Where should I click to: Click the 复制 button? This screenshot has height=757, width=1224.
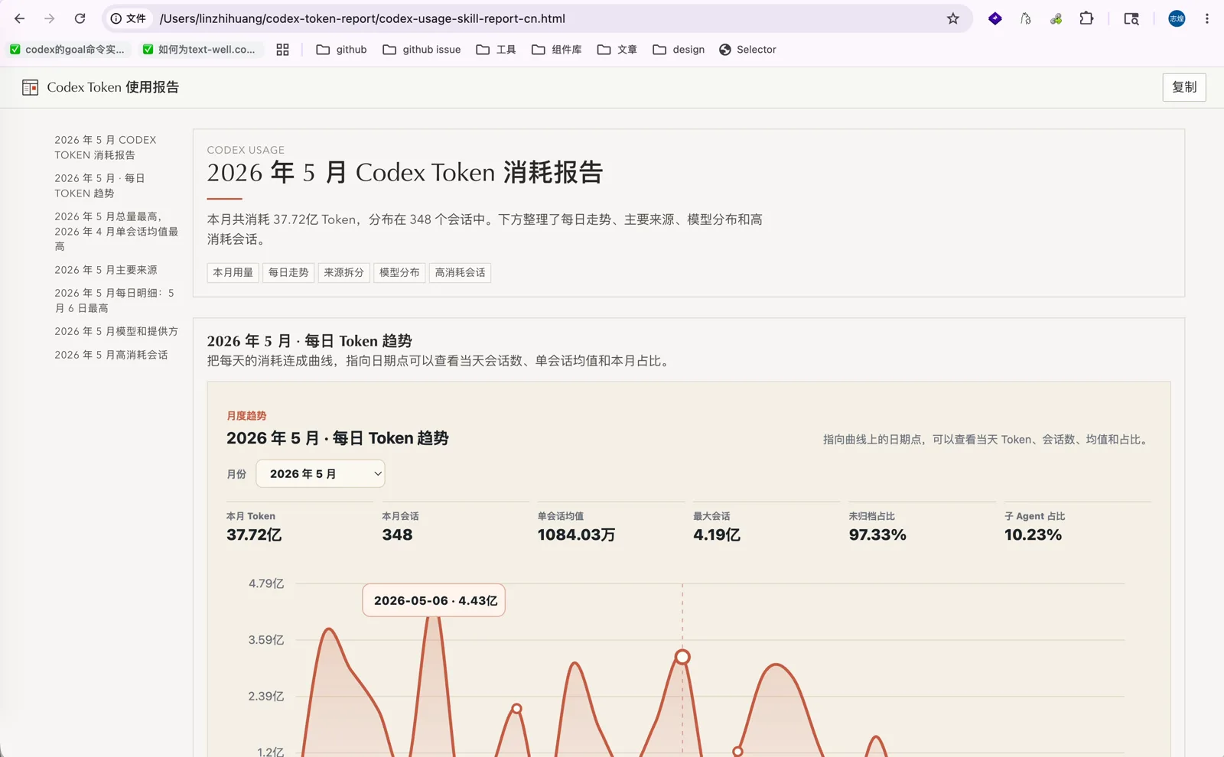click(1184, 87)
